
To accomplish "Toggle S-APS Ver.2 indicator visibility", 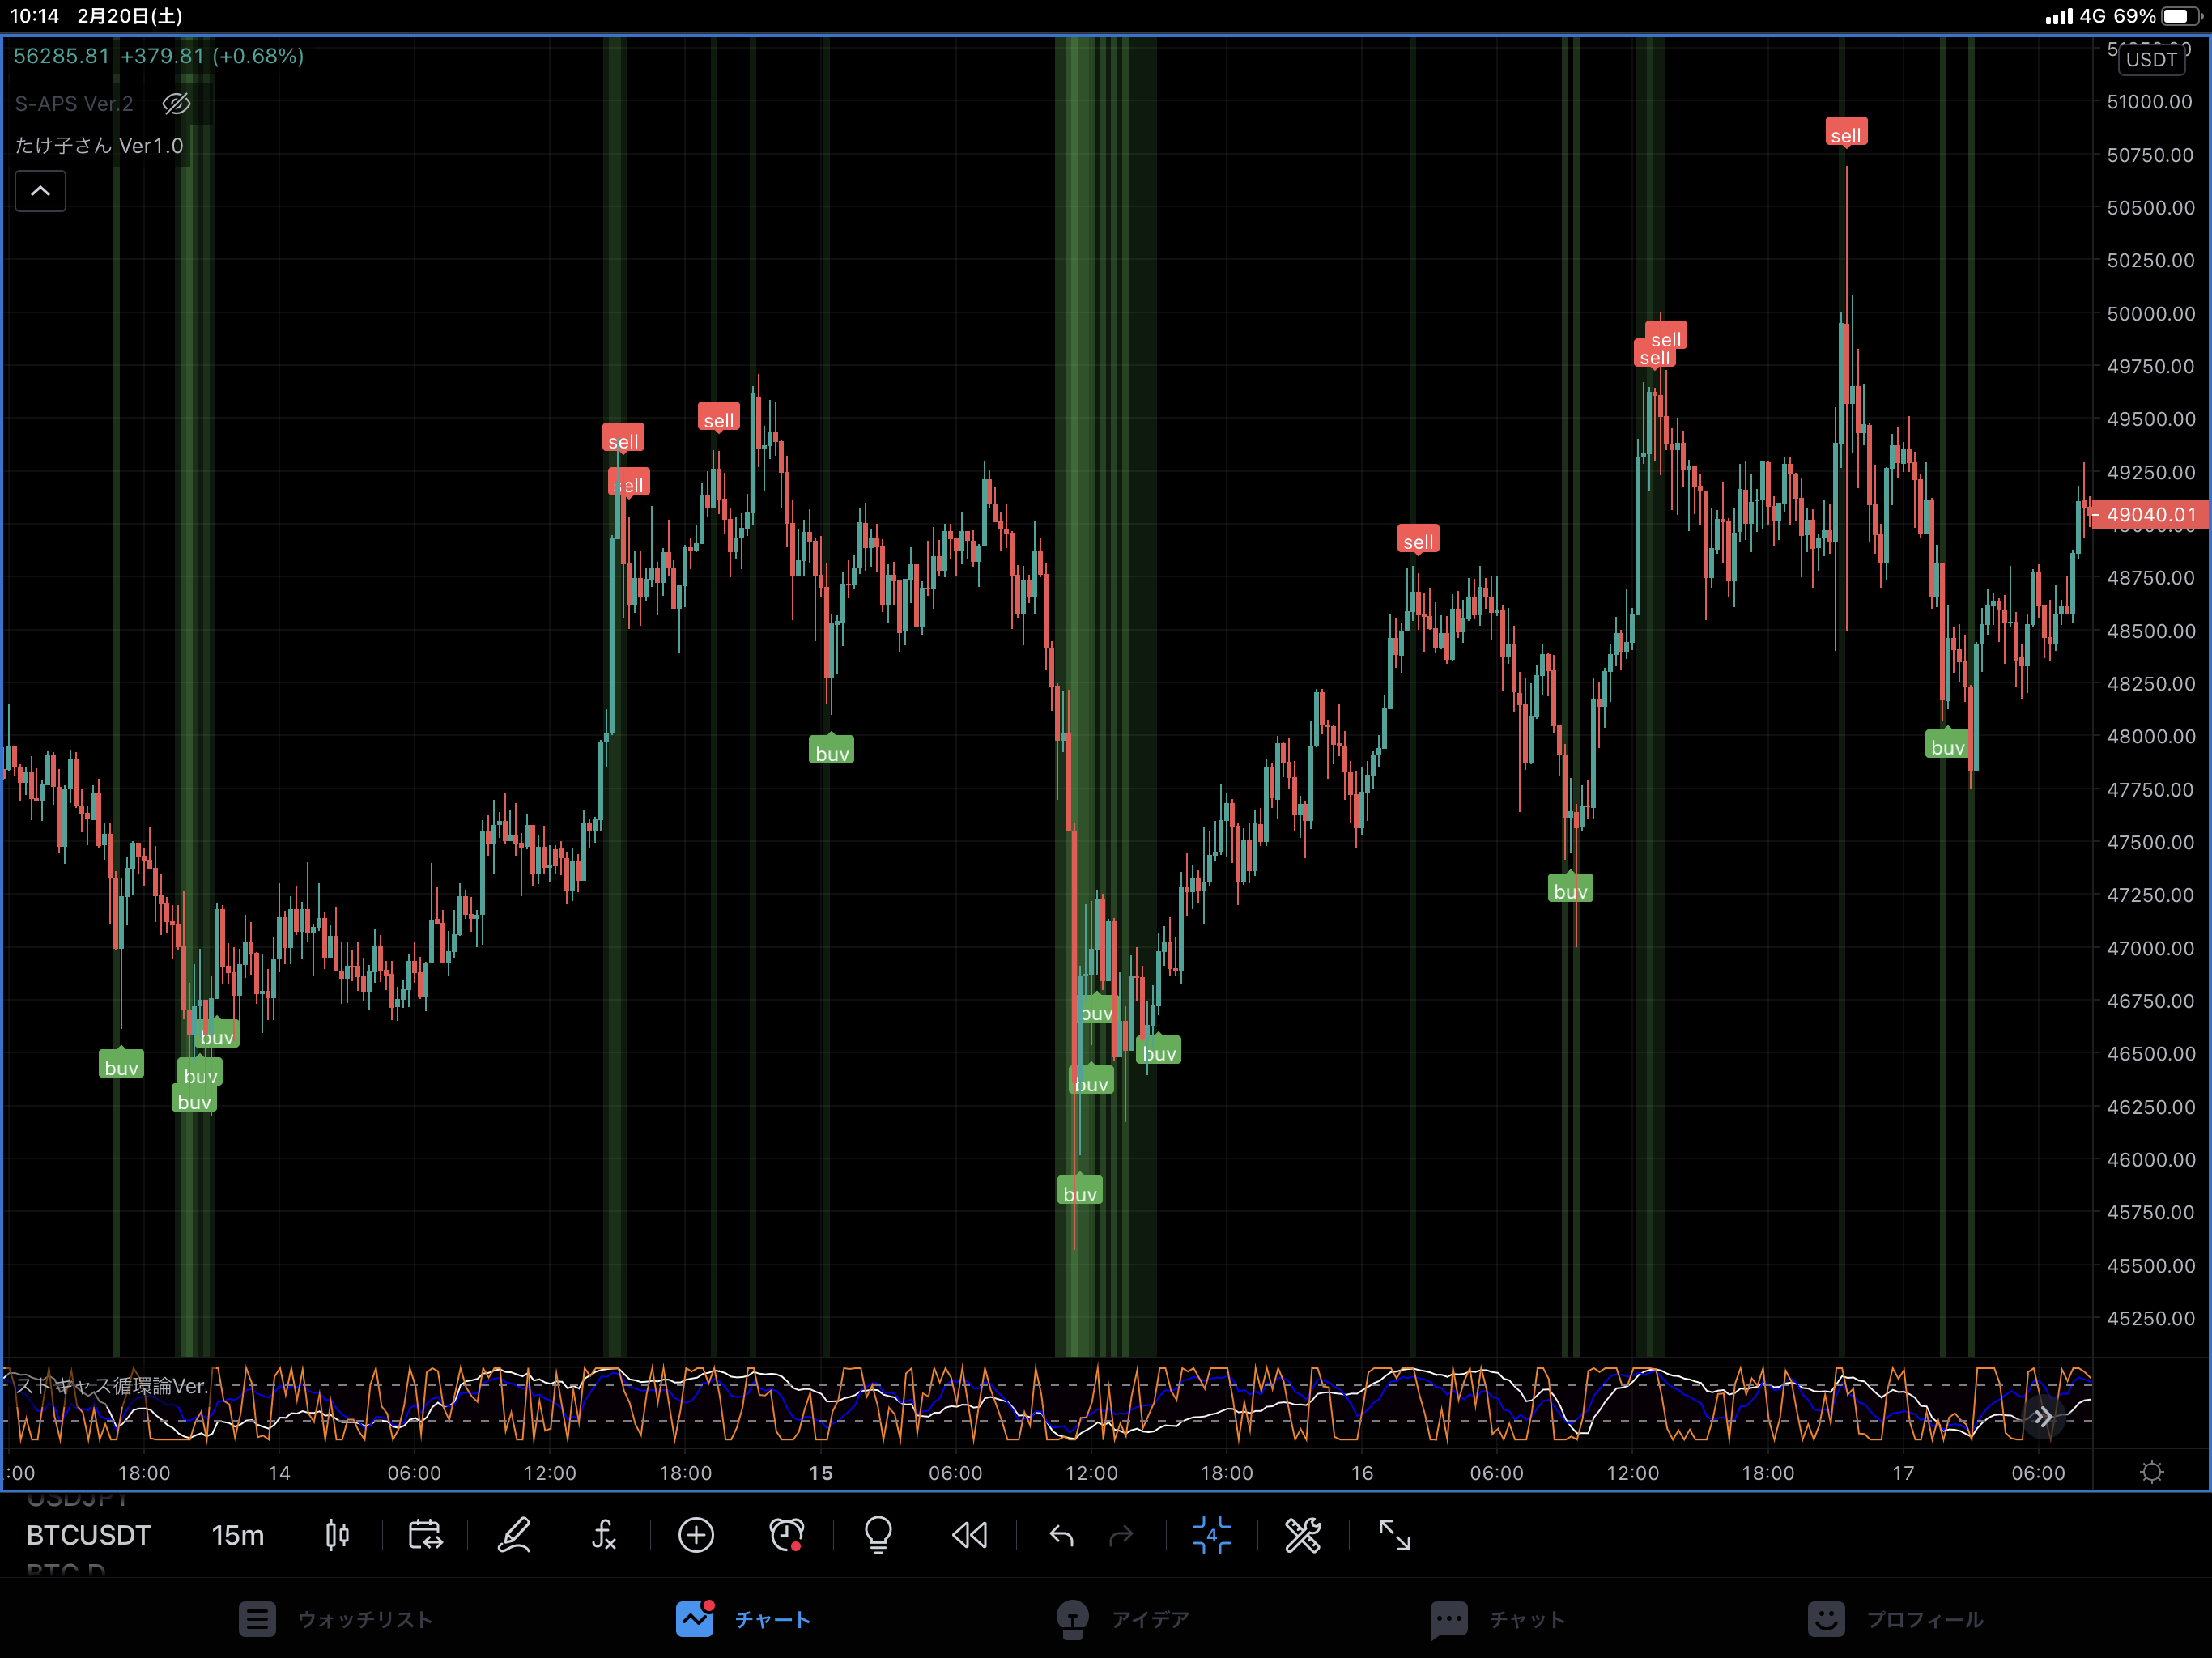I will pos(176,104).
